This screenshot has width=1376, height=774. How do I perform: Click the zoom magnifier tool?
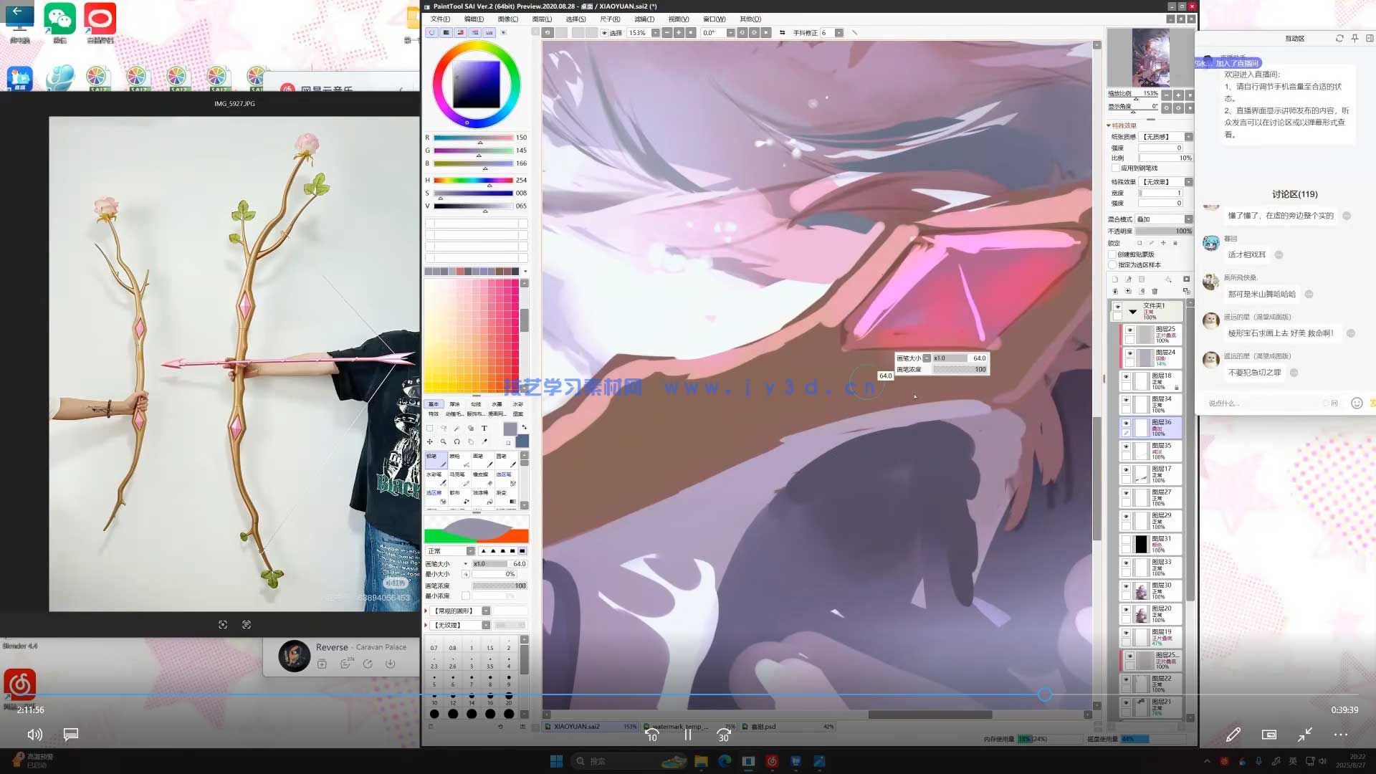444,441
